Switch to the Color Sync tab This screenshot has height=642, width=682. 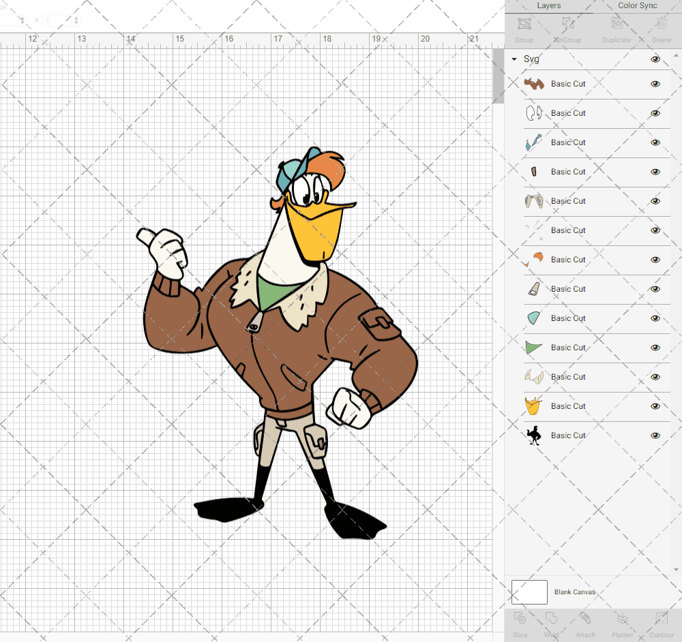pyautogui.click(x=638, y=5)
